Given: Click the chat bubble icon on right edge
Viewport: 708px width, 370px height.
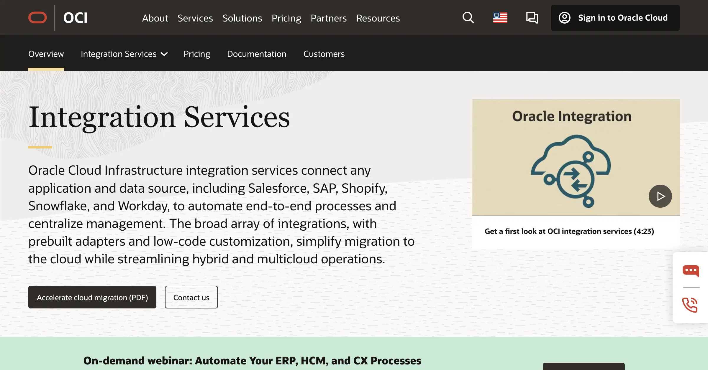Looking at the screenshot, I should coord(691,271).
